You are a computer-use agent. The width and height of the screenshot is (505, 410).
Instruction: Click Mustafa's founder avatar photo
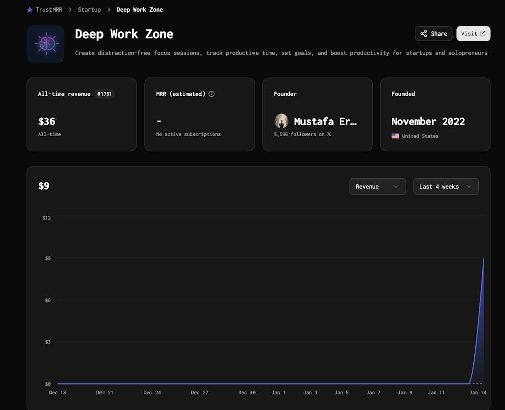281,121
